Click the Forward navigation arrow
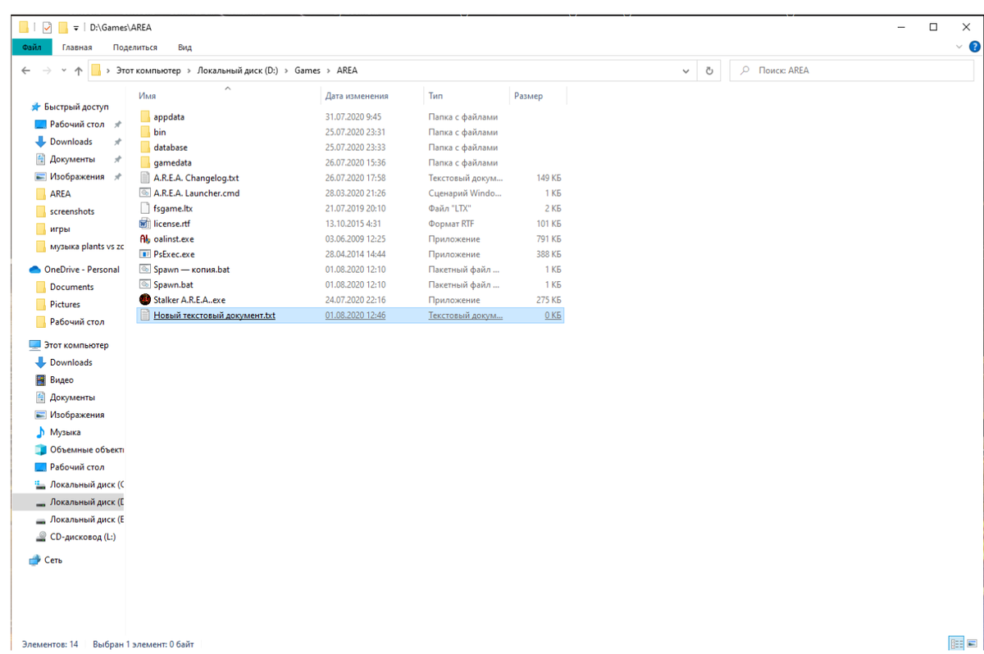This screenshot has height=654, width=984. point(48,70)
